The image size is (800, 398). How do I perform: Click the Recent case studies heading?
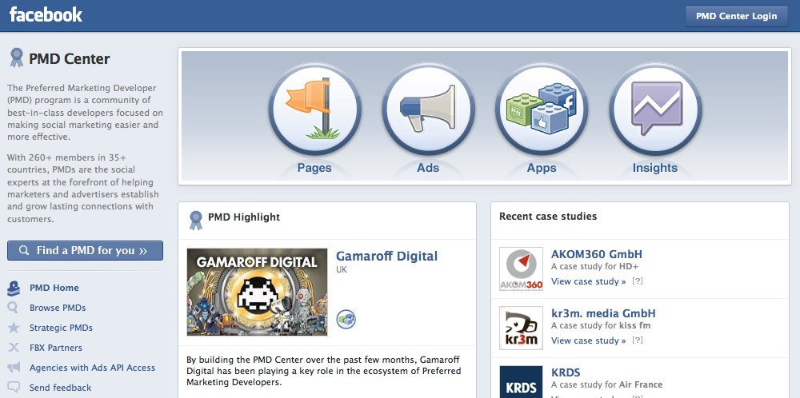point(548,216)
